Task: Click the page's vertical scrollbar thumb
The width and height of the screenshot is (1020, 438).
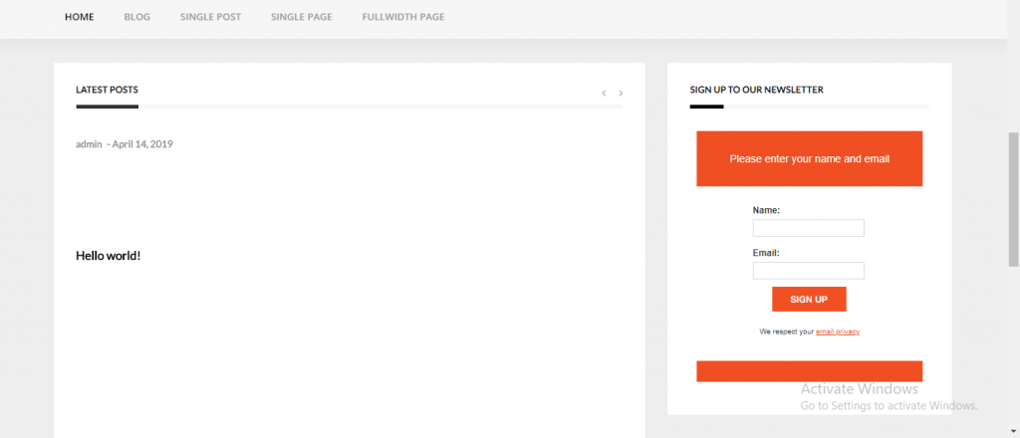Action: tap(1013, 199)
